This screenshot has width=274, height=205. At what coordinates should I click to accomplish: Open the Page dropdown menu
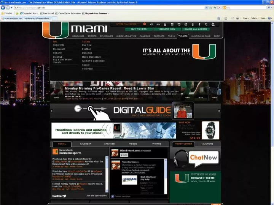pos(246,18)
